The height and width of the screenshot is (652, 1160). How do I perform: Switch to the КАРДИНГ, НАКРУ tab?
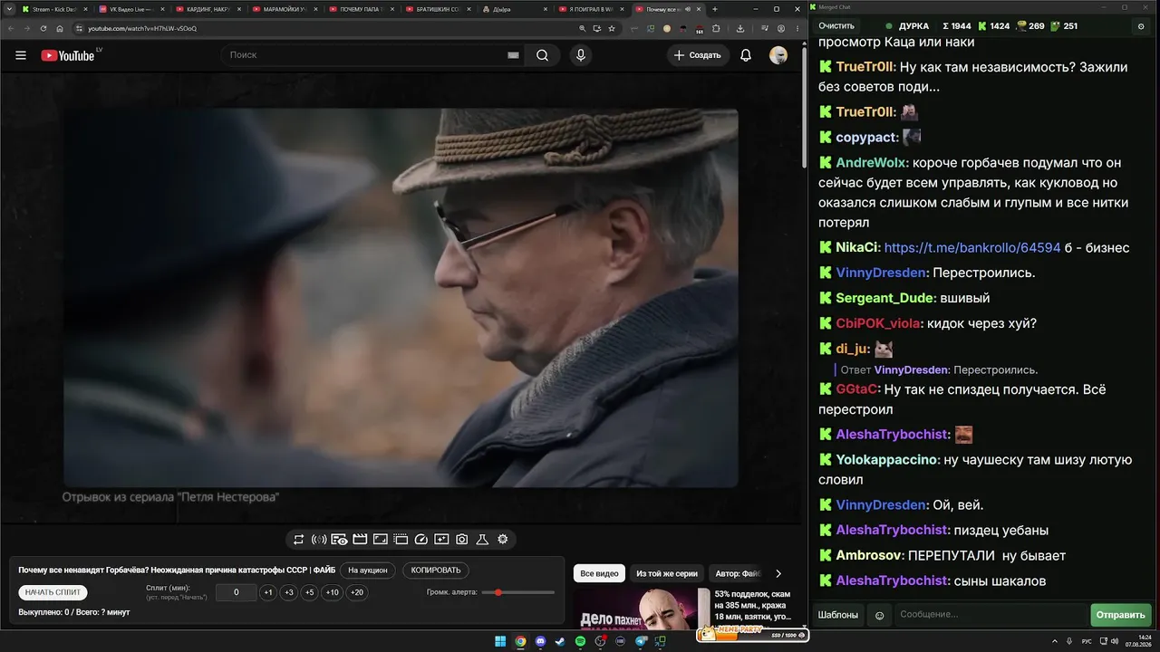pos(208,9)
